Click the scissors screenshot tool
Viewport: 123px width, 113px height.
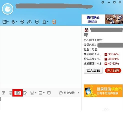pyautogui.click(x=32, y=93)
